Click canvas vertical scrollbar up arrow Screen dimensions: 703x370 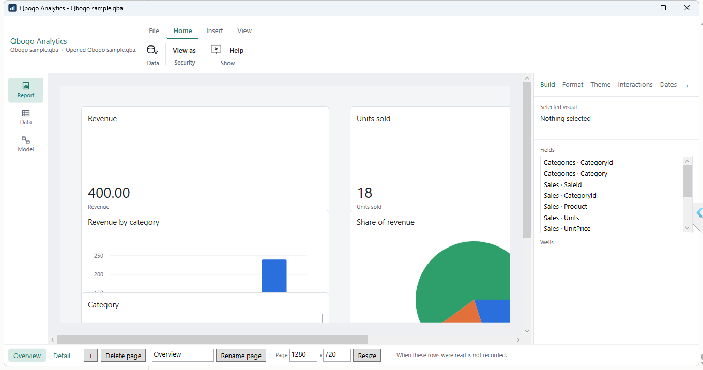pos(527,78)
